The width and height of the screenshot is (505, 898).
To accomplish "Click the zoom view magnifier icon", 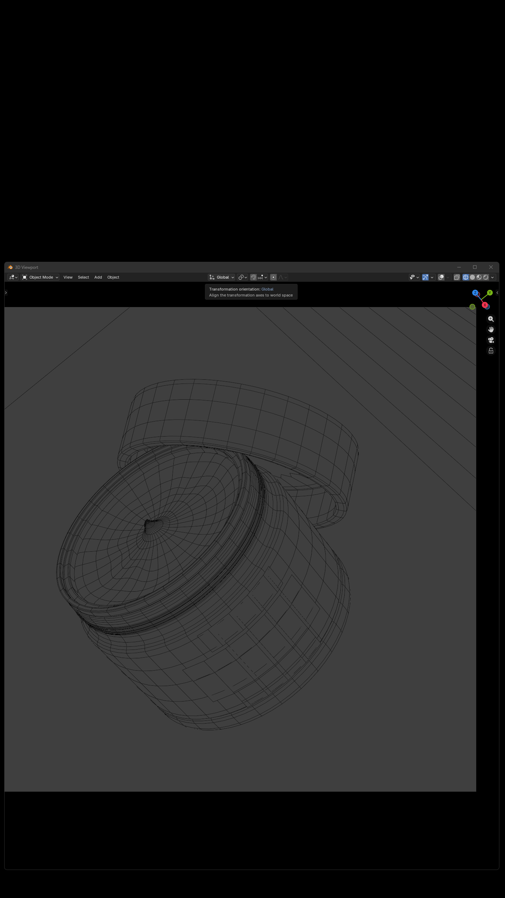I will pos(491,319).
